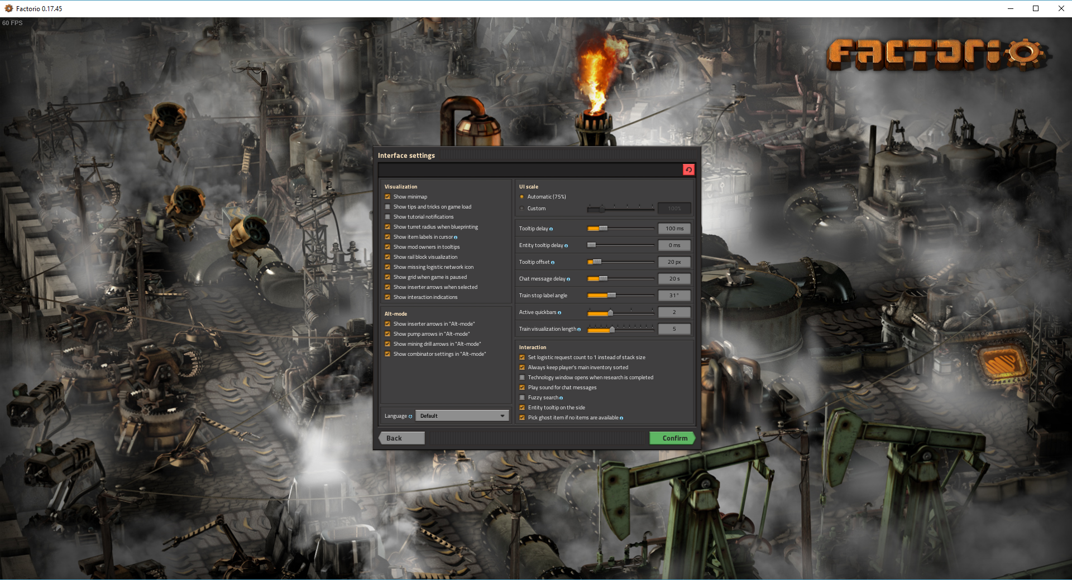
Task: Click info icon next to Train visualization length
Action: tap(579, 330)
